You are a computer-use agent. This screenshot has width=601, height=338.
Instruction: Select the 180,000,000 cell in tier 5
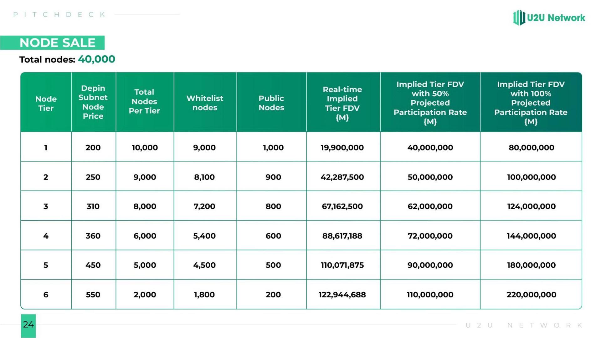[531, 265]
